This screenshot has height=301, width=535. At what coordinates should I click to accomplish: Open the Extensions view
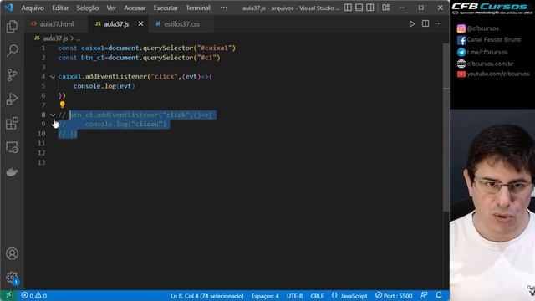(12, 123)
